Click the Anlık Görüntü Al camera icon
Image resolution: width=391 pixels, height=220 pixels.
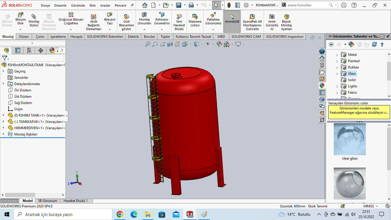click(272, 17)
